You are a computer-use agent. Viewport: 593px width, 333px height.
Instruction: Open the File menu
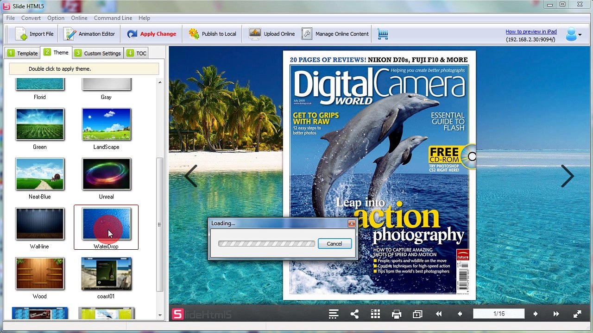click(10, 18)
